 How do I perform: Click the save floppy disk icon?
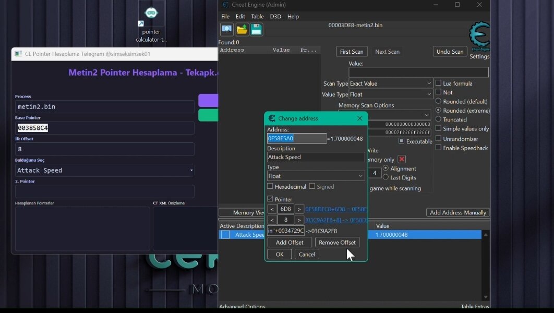(256, 29)
